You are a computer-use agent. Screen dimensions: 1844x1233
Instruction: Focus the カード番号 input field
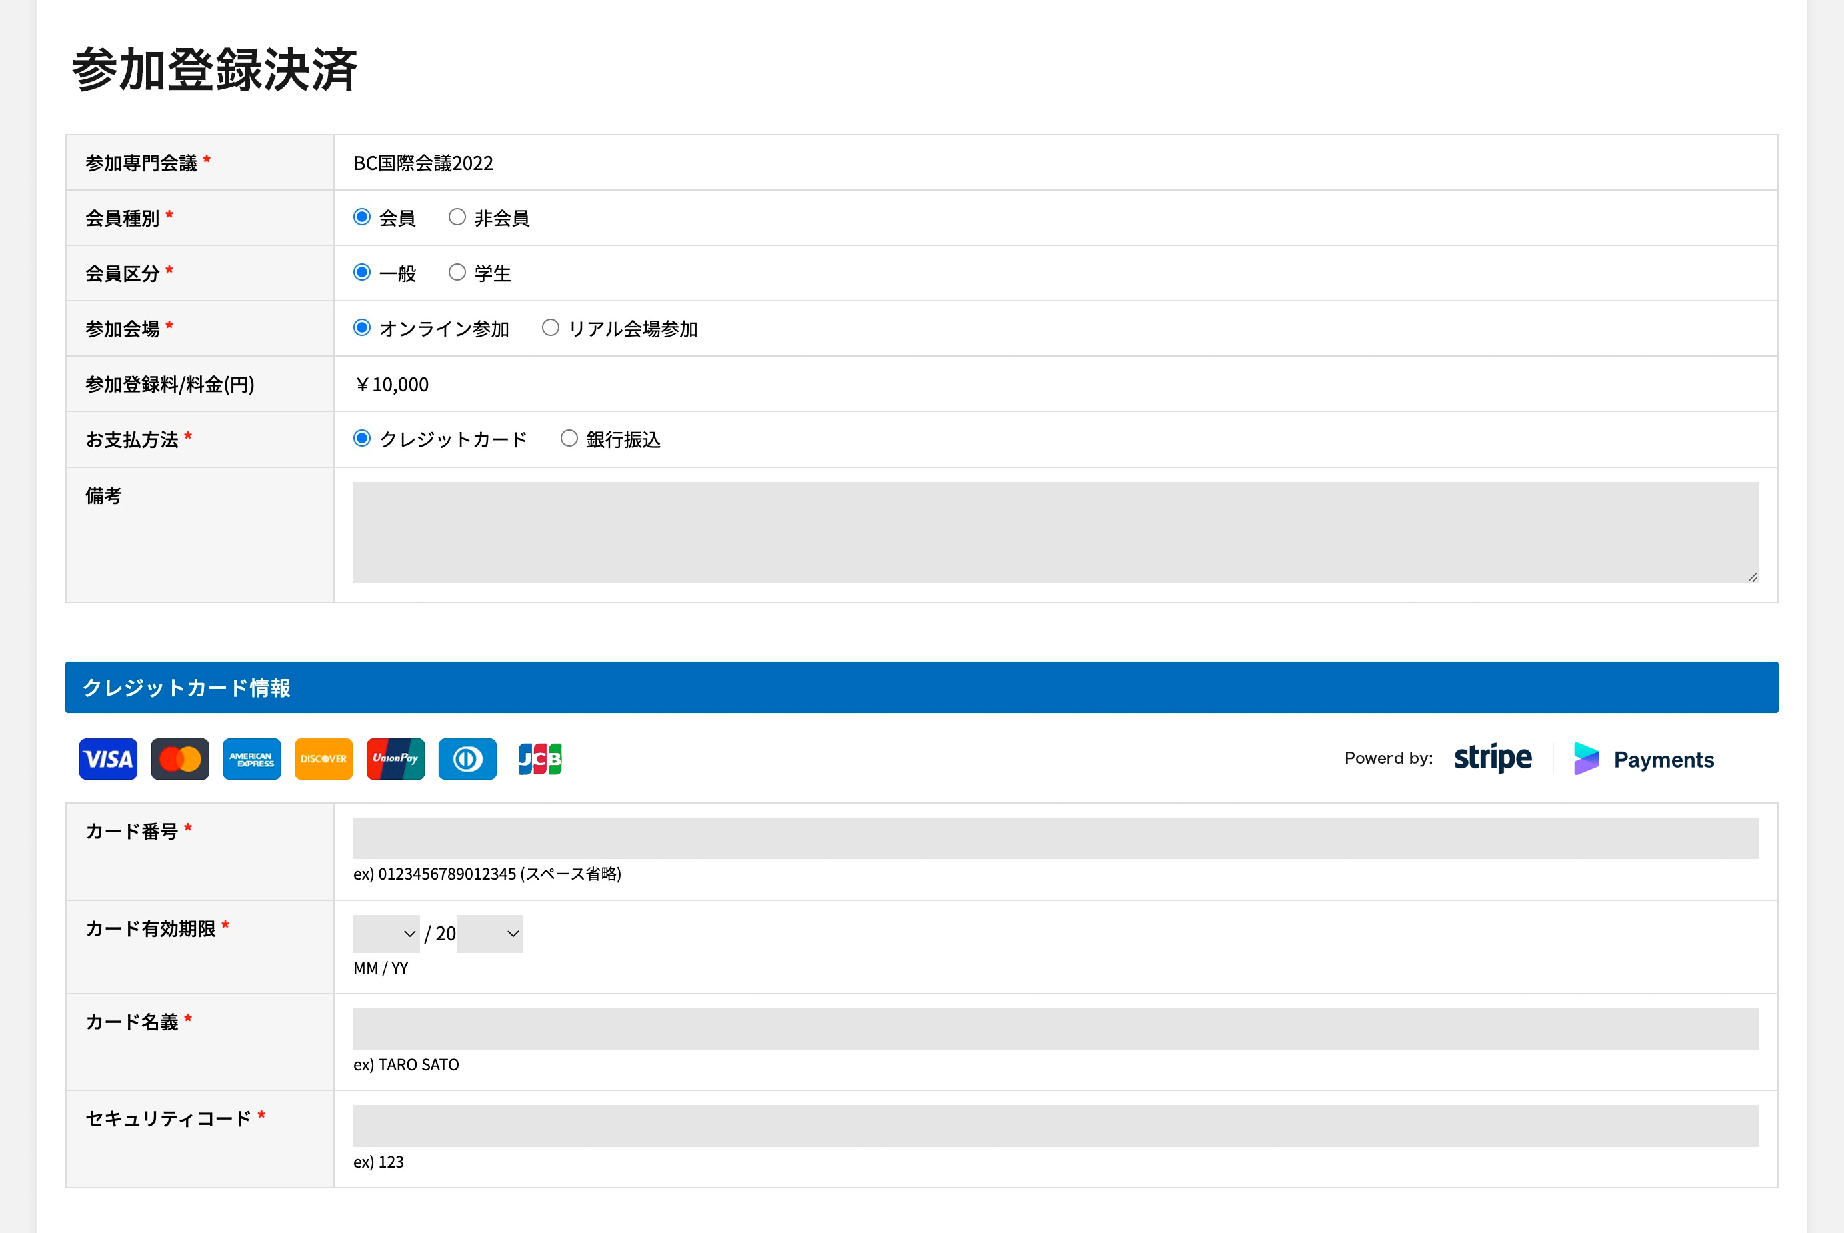[x=1055, y=838]
